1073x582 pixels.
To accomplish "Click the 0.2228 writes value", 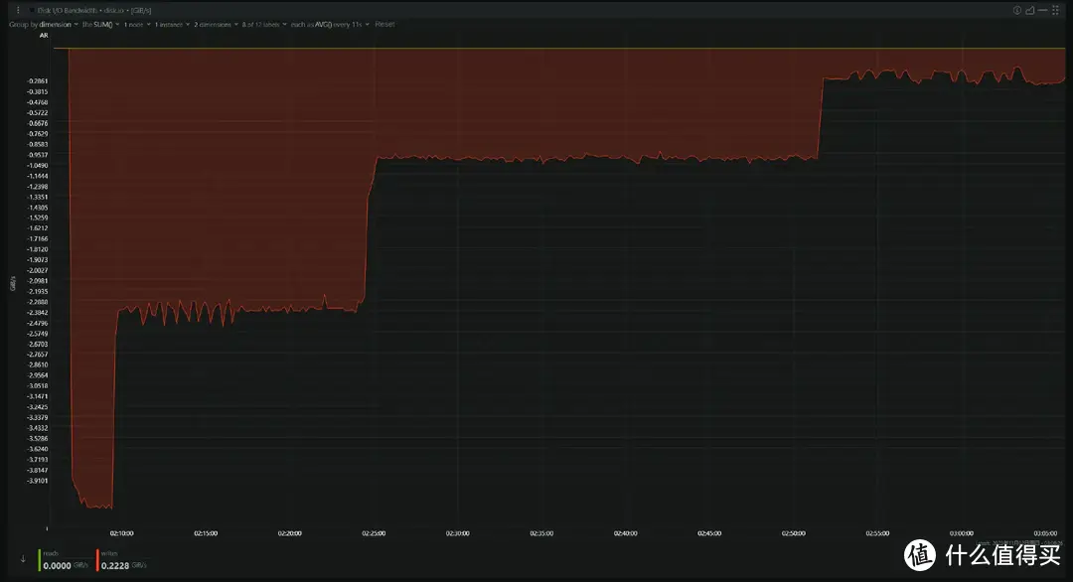I will (115, 565).
